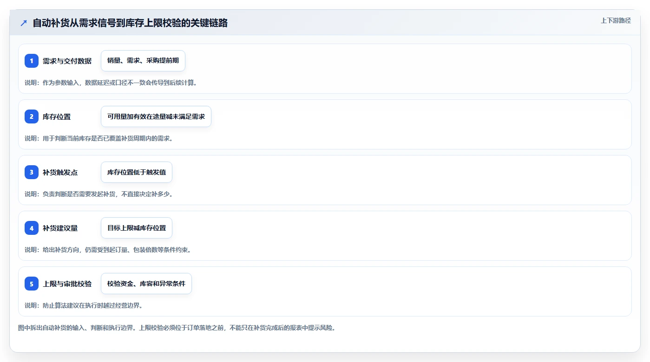This screenshot has height=362, width=650.
Task: Click the 需求与交付数据 step label
Action: click(x=67, y=61)
